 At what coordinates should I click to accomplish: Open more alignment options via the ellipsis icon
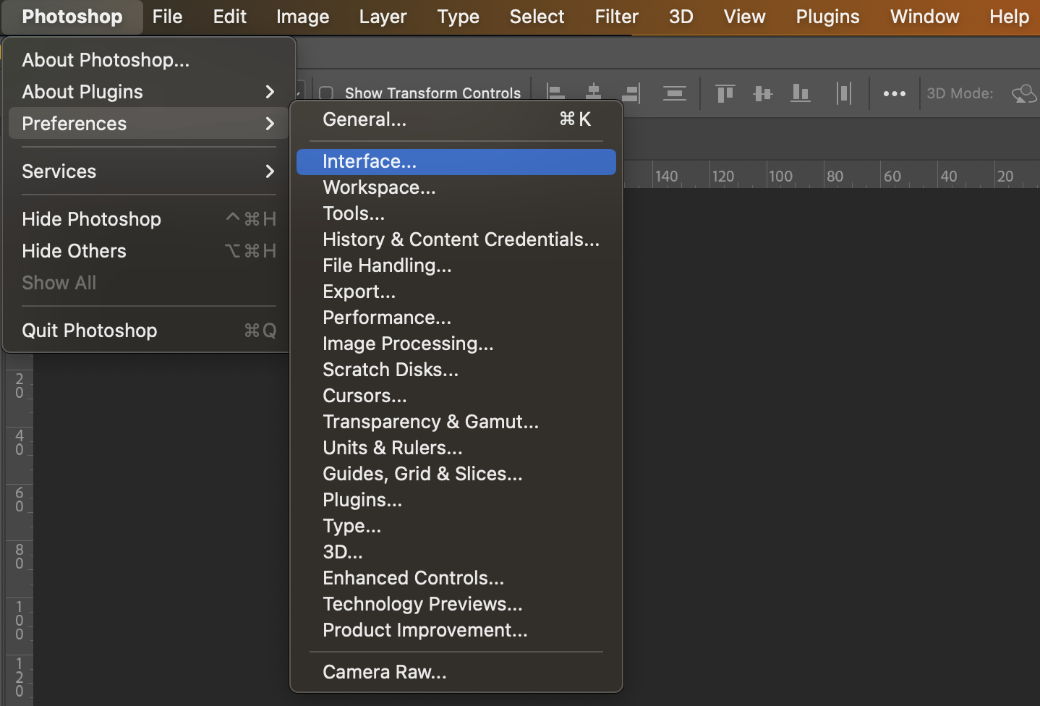[894, 93]
